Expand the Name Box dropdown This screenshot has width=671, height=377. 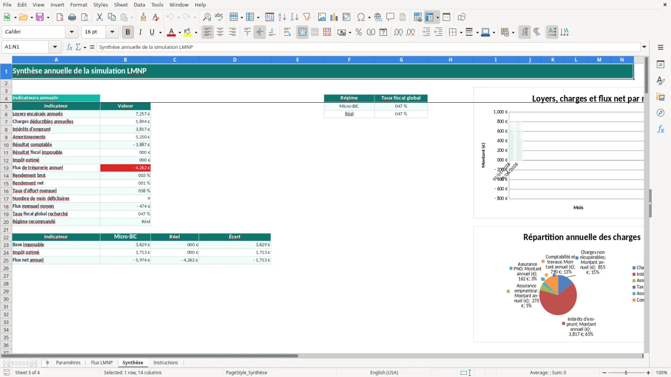(55, 47)
